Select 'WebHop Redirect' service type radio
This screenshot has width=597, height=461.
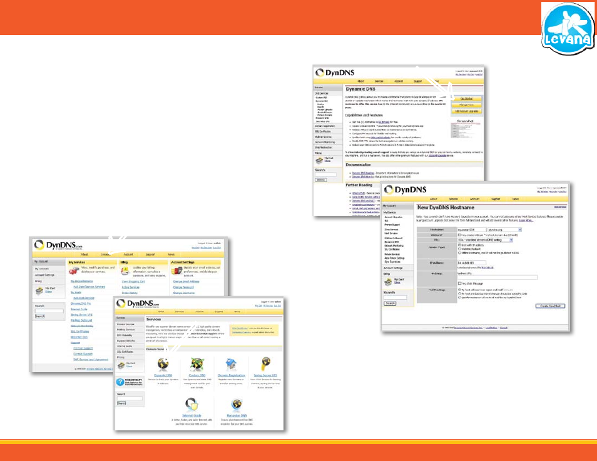459,249
